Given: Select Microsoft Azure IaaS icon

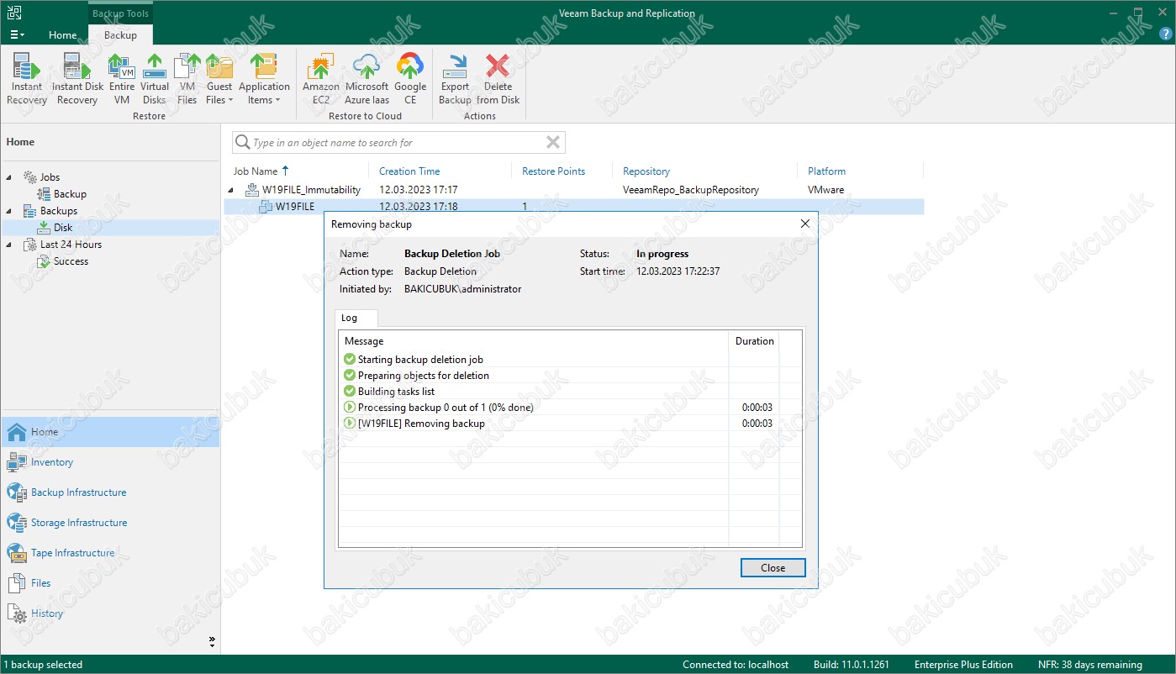Looking at the screenshot, I should (x=367, y=79).
